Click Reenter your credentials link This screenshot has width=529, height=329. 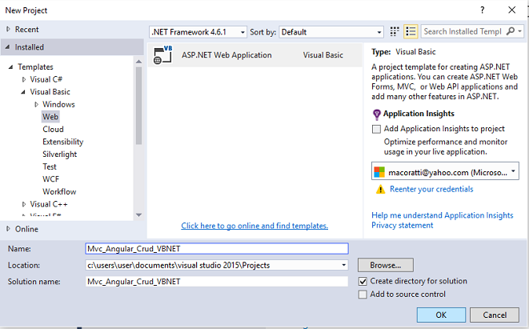[x=431, y=189]
